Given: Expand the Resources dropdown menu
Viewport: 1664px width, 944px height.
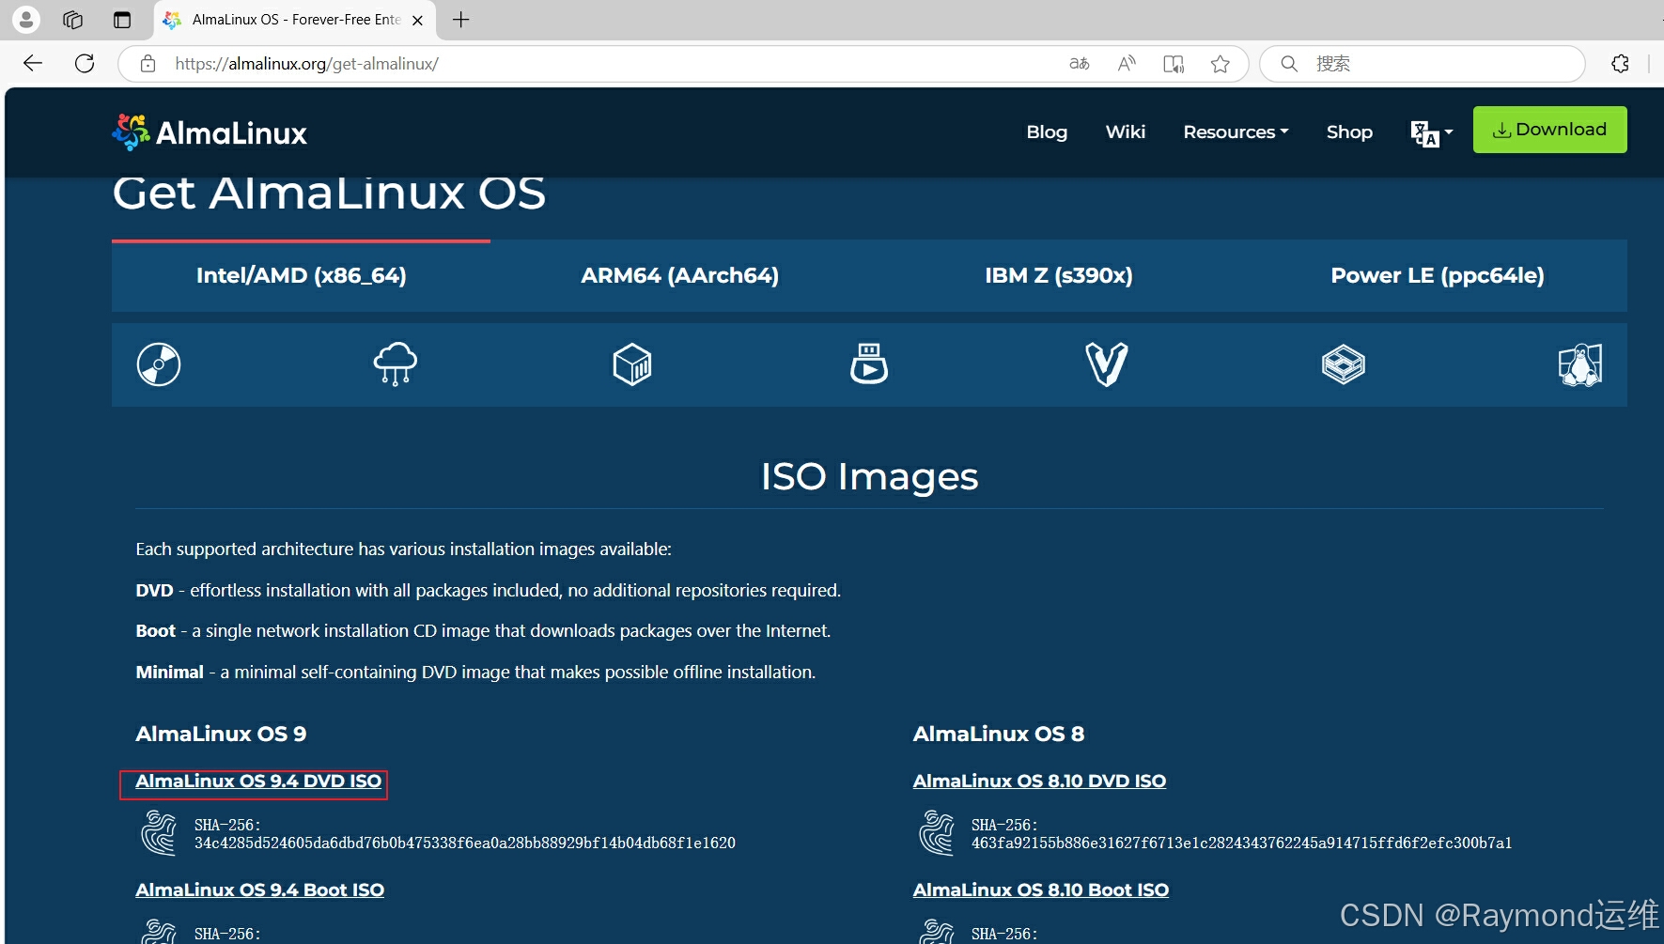Looking at the screenshot, I should (1236, 132).
